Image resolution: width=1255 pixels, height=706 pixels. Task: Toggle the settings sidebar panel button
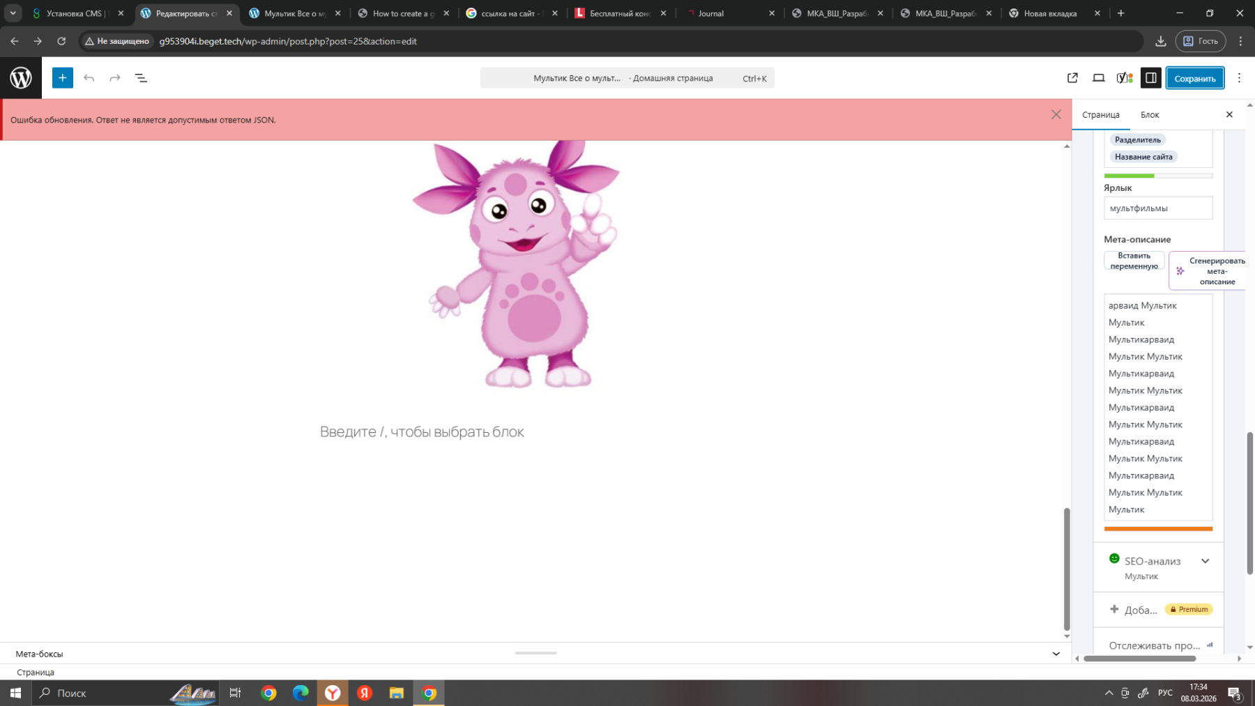[x=1150, y=78]
